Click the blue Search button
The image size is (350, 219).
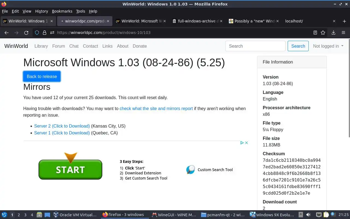tap(298, 46)
